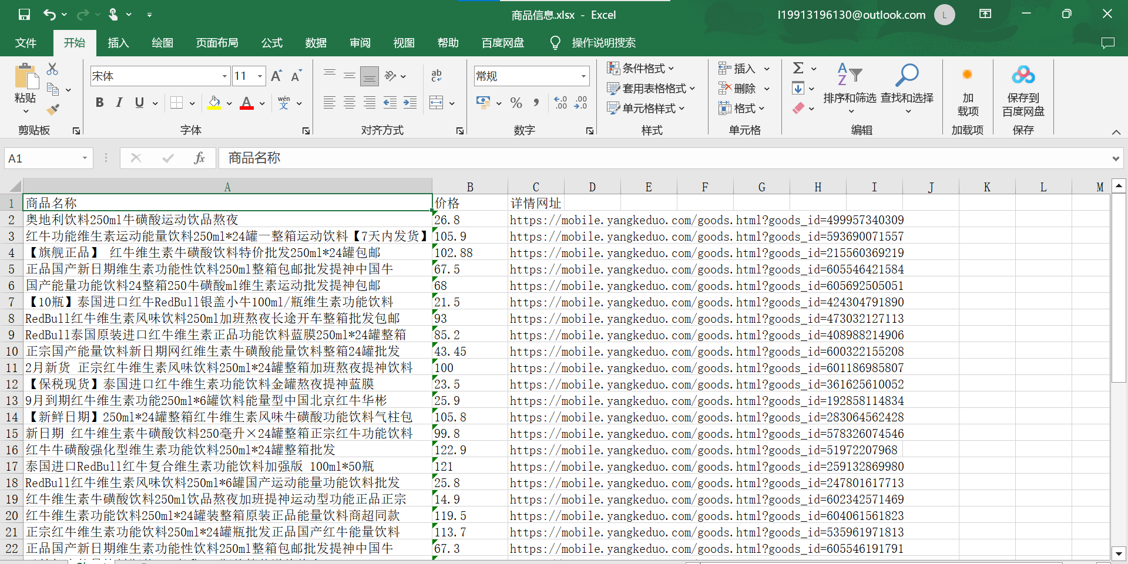This screenshot has width=1128, height=564.
Task: Collapse the ribbon with chevron
Action: pyautogui.click(x=1116, y=132)
